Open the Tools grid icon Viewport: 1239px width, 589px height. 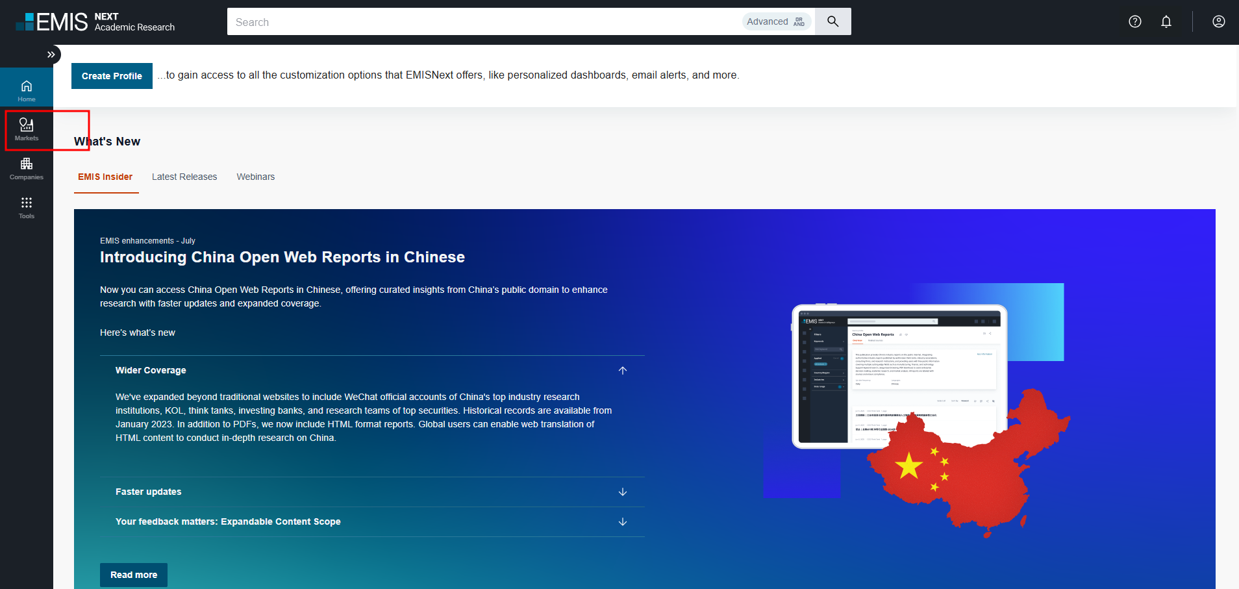click(27, 207)
